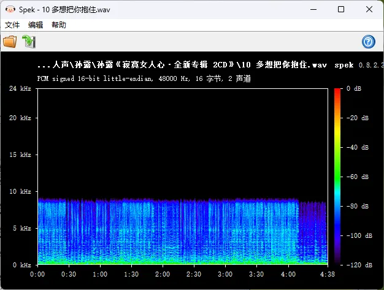Viewport: 384px width, 290px height.
Task: Click the 24 kHz frequency axis label
Action: click(20, 89)
